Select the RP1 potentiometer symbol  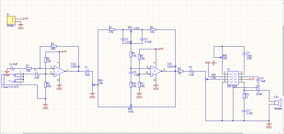(131, 30)
